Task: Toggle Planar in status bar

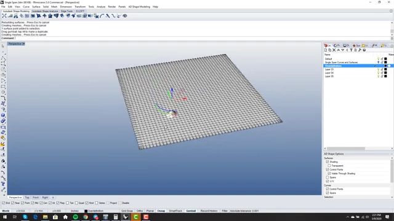Action: point(150,211)
